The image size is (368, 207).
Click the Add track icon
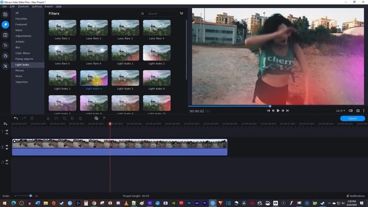click(x=5, y=124)
